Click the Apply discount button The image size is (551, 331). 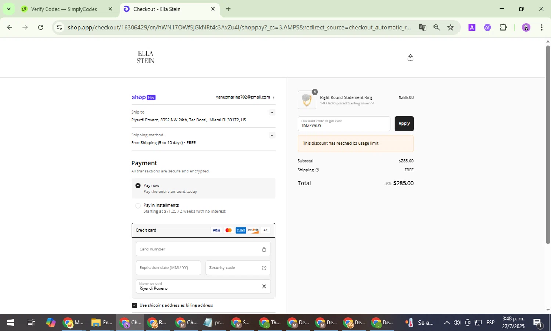coord(404,124)
